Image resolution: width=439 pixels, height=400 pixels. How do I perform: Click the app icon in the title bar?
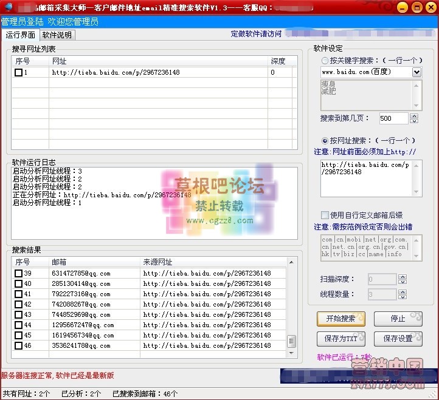click(7, 7)
